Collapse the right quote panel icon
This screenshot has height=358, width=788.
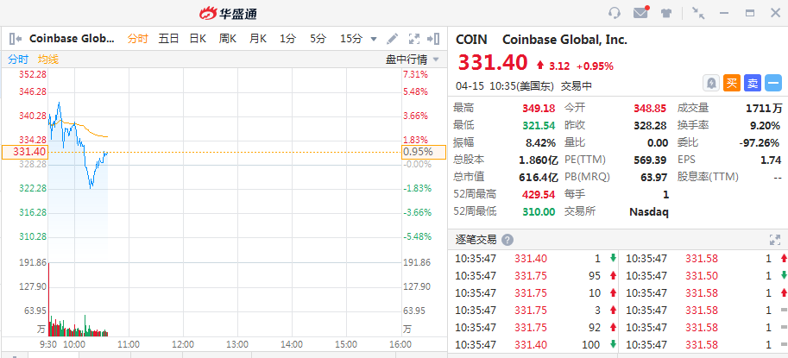point(434,39)
